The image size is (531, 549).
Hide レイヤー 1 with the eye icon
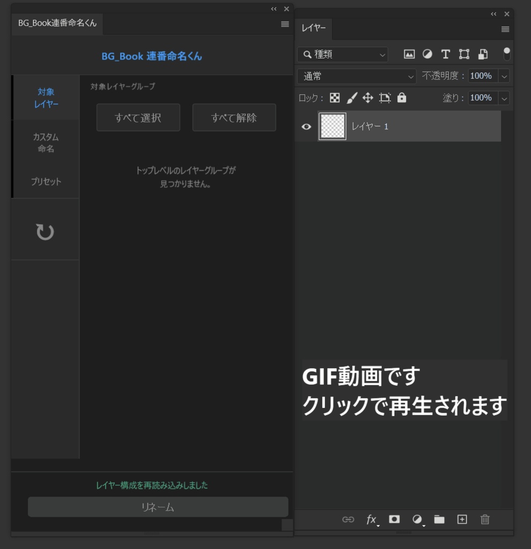tap(306, 127)
